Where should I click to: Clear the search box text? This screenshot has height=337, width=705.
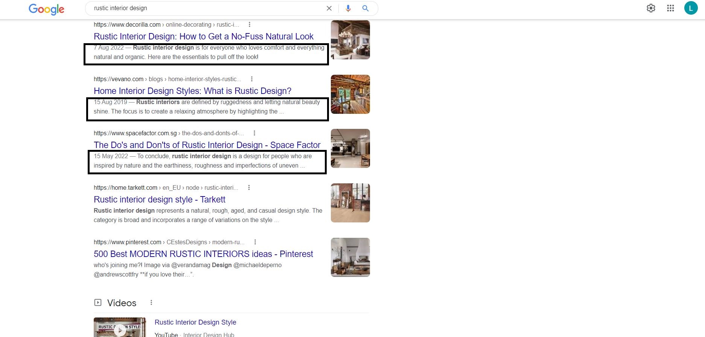tap(329, 8)
